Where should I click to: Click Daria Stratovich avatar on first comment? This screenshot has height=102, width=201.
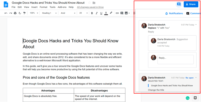pos(144,26)
